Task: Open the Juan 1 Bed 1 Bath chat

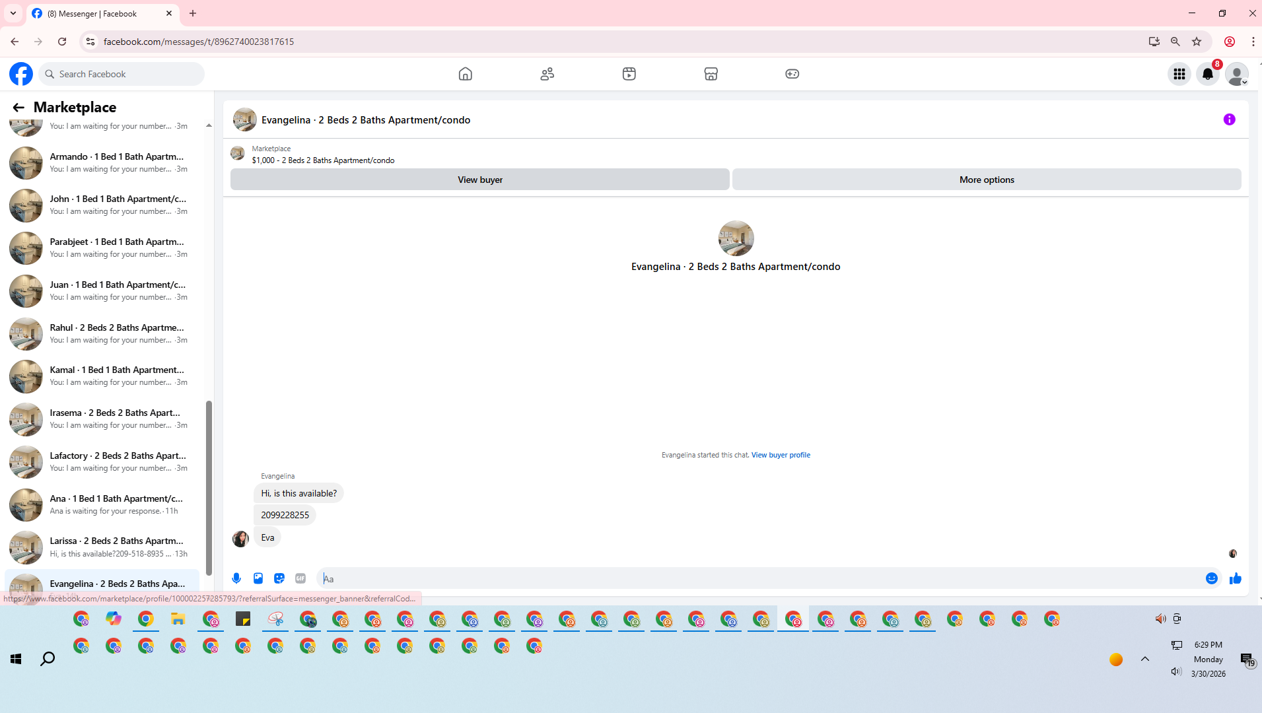Action: 102,290
